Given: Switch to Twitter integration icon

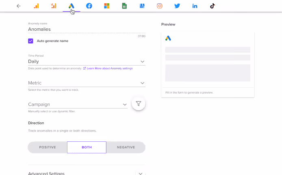Looking at the screenshot, I should pos(177,6).
